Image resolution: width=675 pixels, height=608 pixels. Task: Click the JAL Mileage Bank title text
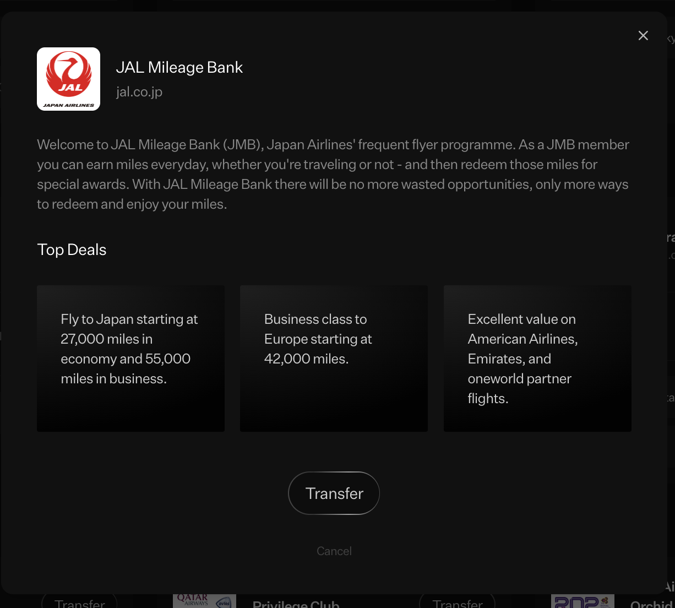[x=179, y=67]
